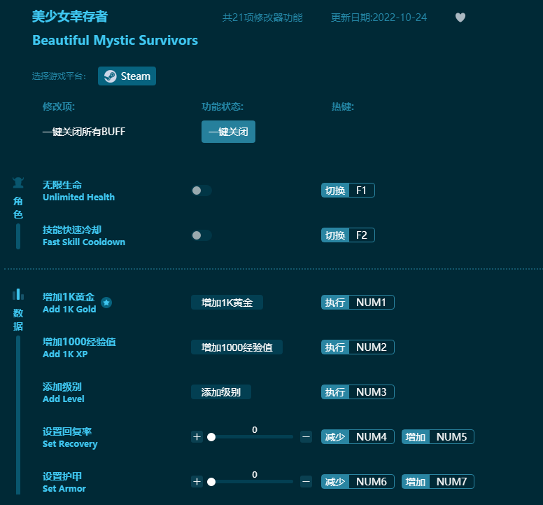Click the Set Armor slider handle
The width and height of the screenshot is (543, 505).
pyautogui.click(x=211, y=482)
